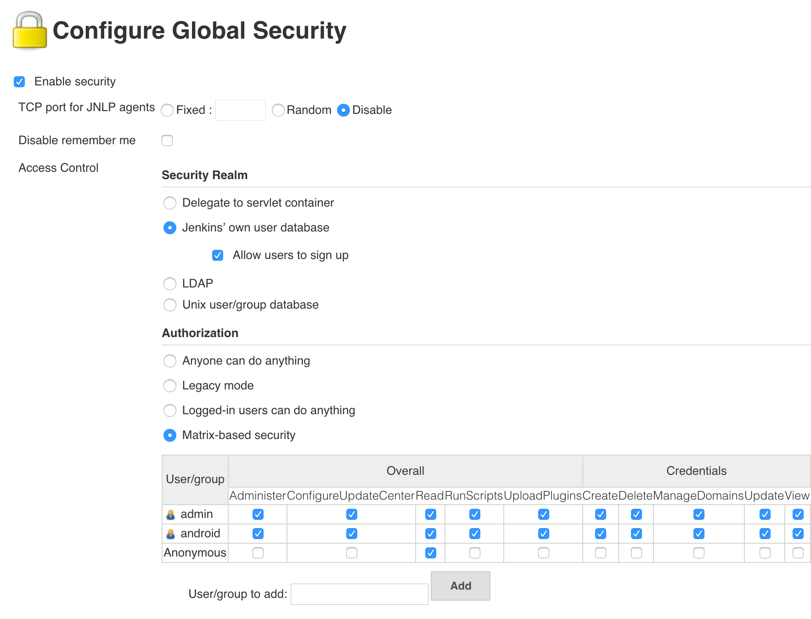Toggle Credentials Create for admin
The height and width of the screenshot is (619, 811).
[x=601, y=514]
